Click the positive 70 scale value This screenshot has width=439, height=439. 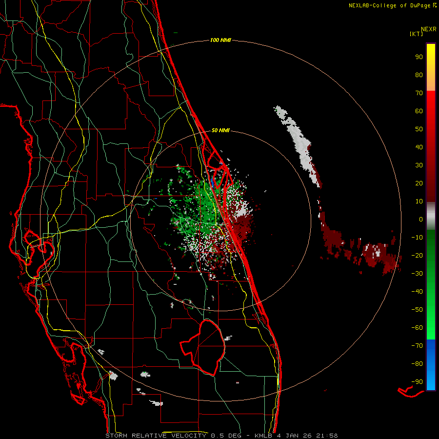[419, 93]
